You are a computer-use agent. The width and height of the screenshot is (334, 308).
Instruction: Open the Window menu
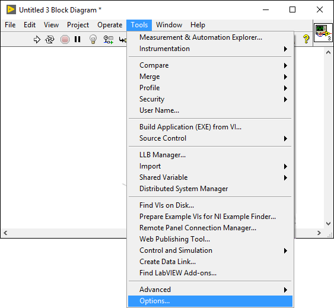click(x=169, y=25)
